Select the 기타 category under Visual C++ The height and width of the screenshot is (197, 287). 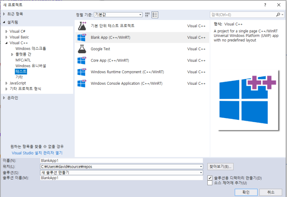tap(19, 77)
